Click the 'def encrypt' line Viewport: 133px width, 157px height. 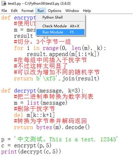tap(18, 18)
